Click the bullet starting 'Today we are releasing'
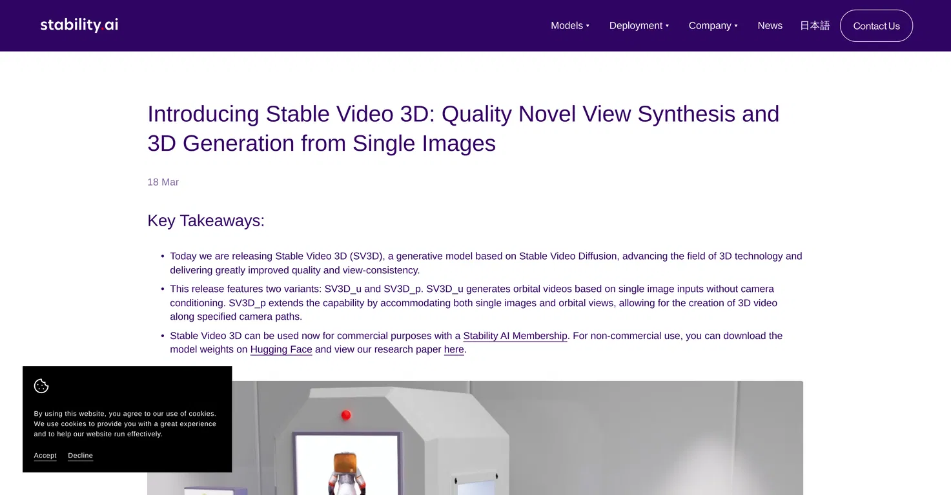 click(486, 263)
